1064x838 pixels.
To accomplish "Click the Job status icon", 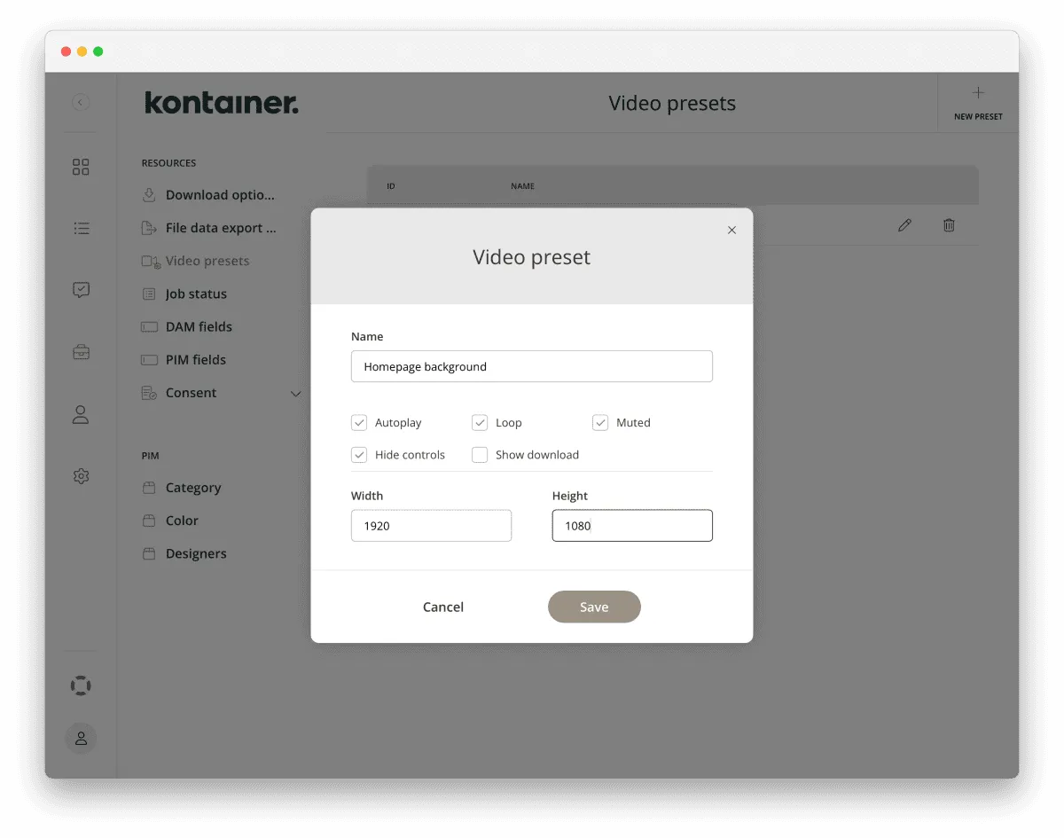I will pos(149,294).
